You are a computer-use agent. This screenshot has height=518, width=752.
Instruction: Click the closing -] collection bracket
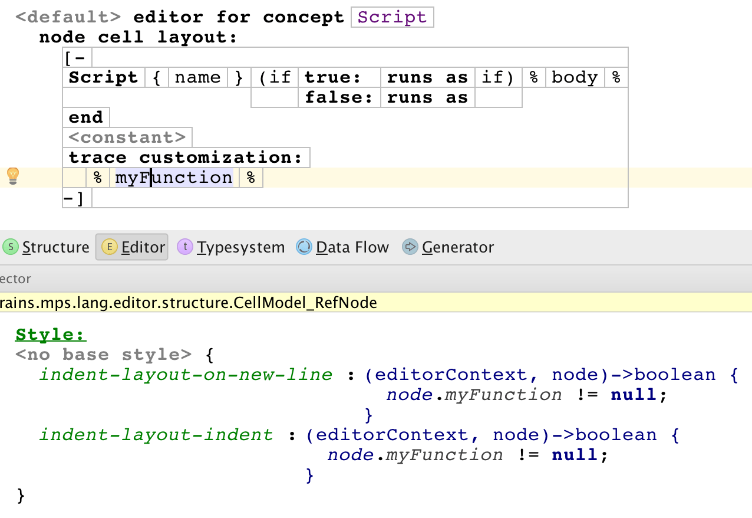[75, 198]
